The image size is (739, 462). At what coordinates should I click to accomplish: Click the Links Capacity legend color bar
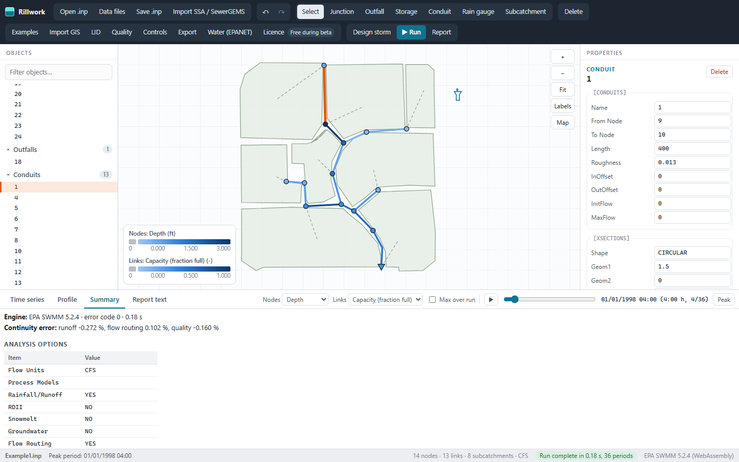(x=184, y=269)
